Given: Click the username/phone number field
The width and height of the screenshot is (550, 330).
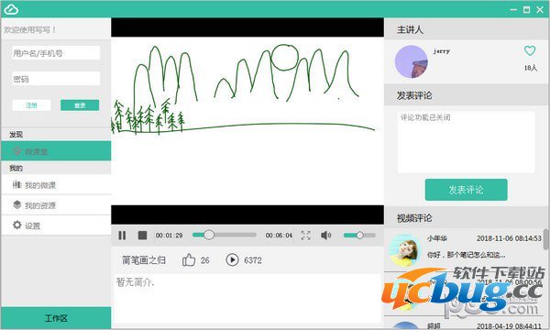Looking at the screenshot, I should (56, 53).
